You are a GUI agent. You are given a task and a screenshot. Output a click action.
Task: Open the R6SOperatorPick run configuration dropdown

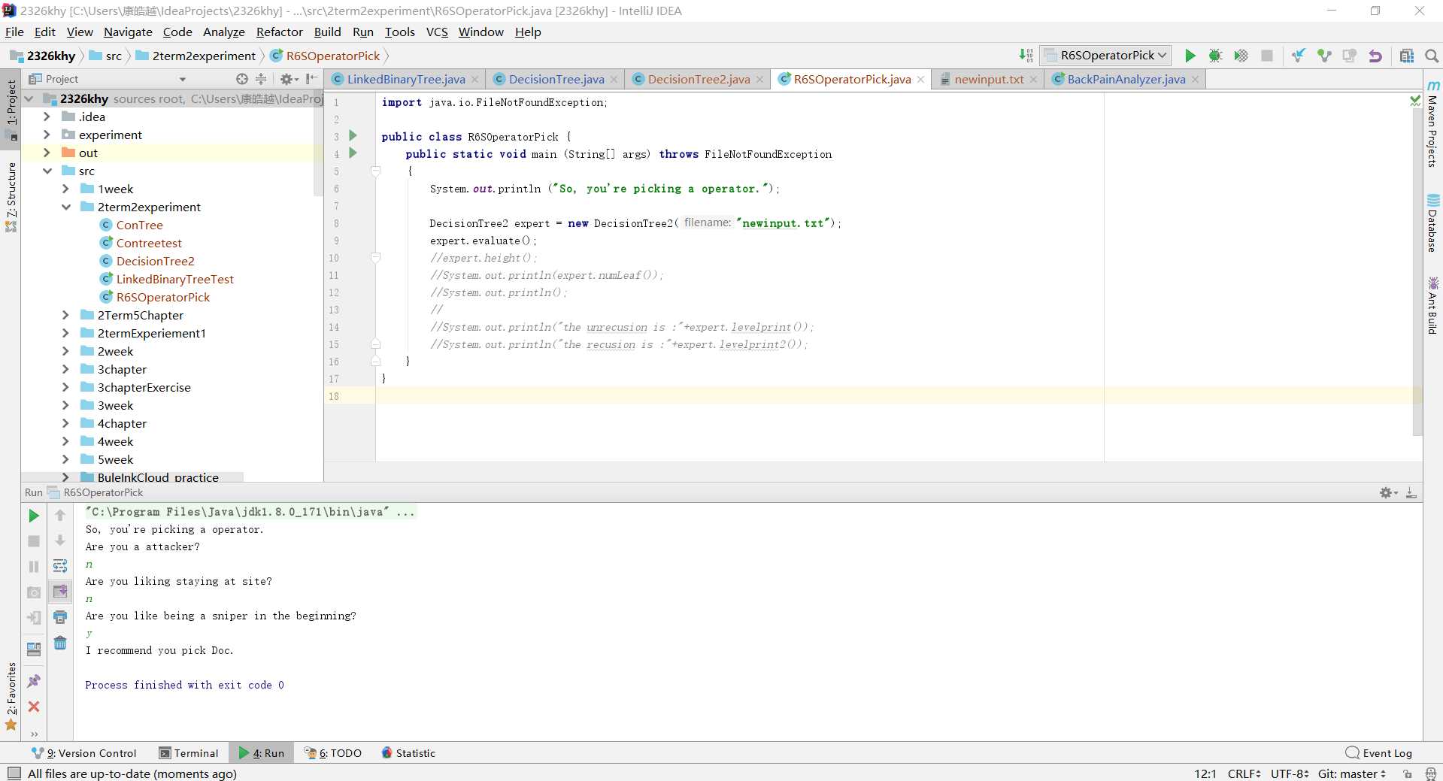(x=1105, y=56)
